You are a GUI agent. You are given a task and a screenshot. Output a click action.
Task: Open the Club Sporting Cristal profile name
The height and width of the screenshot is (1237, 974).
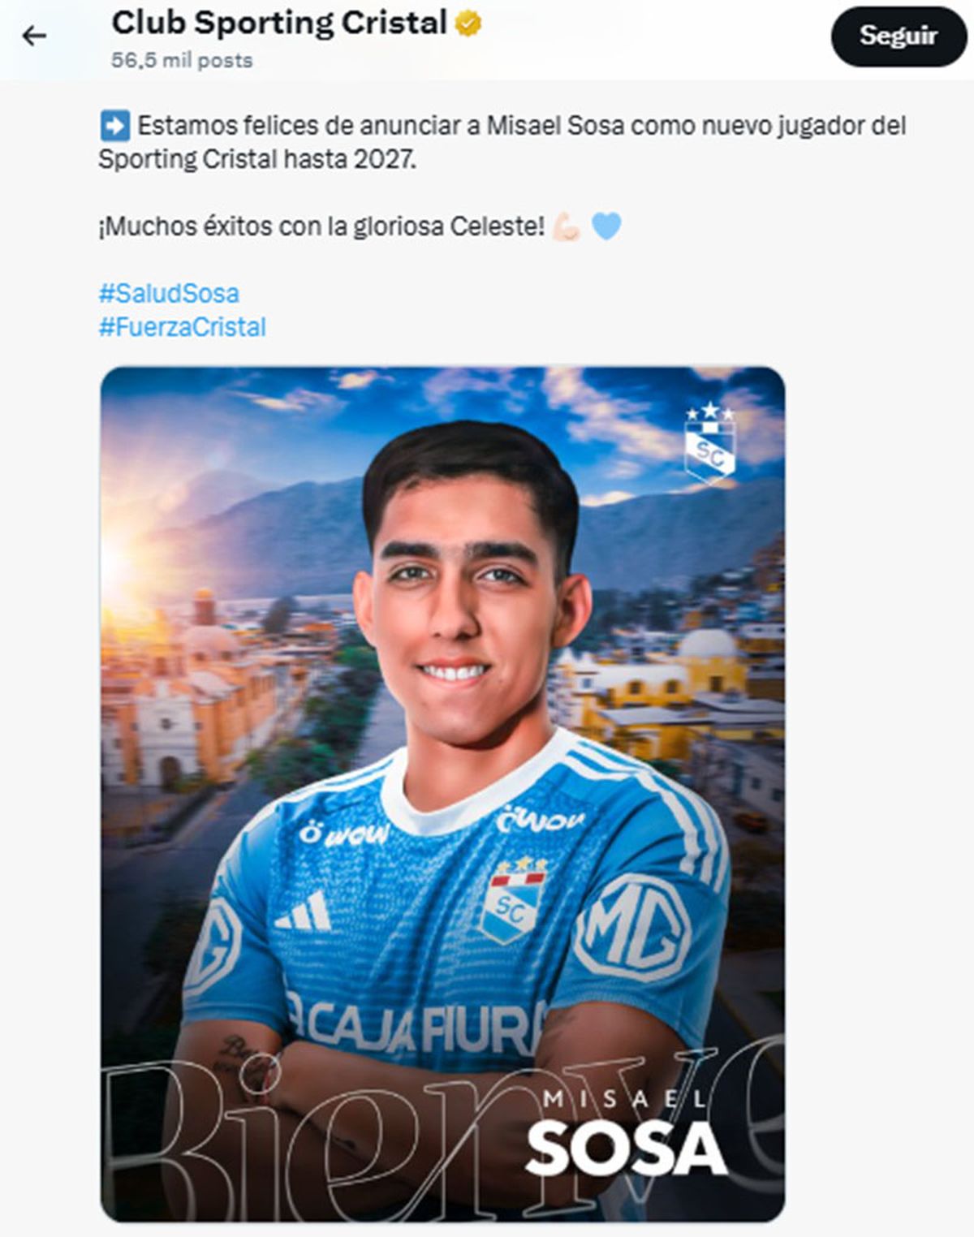[279, 23]
